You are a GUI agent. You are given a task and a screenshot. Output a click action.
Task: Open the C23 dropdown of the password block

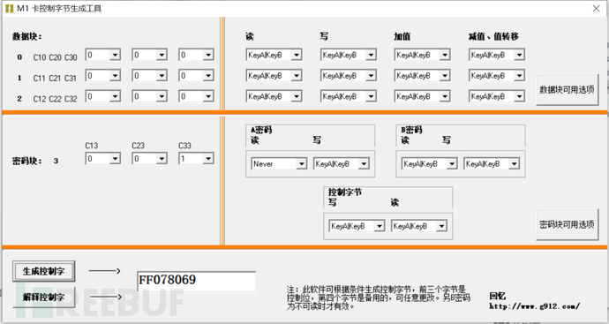pos(149,159)
